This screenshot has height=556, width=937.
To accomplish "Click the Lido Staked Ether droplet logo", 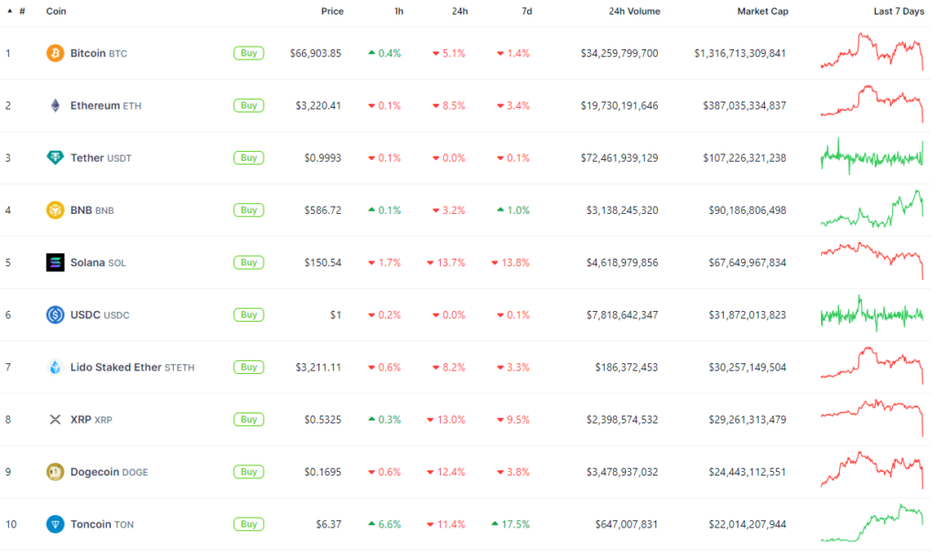I will [x=55, y=368].
